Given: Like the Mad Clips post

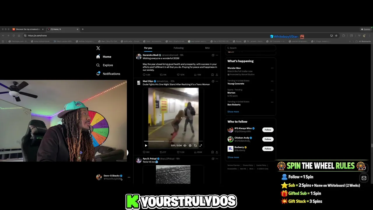Looking at the screenshot, I should pyautogui.click(x=181, y=152).
